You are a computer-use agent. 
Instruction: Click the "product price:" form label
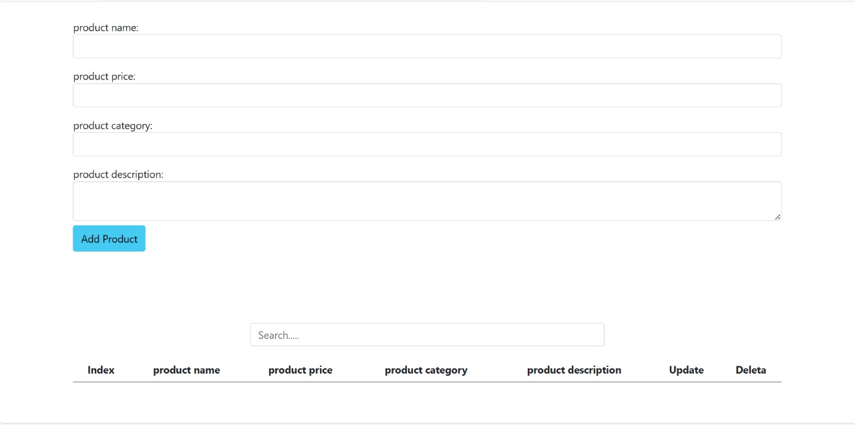(104, 77)
